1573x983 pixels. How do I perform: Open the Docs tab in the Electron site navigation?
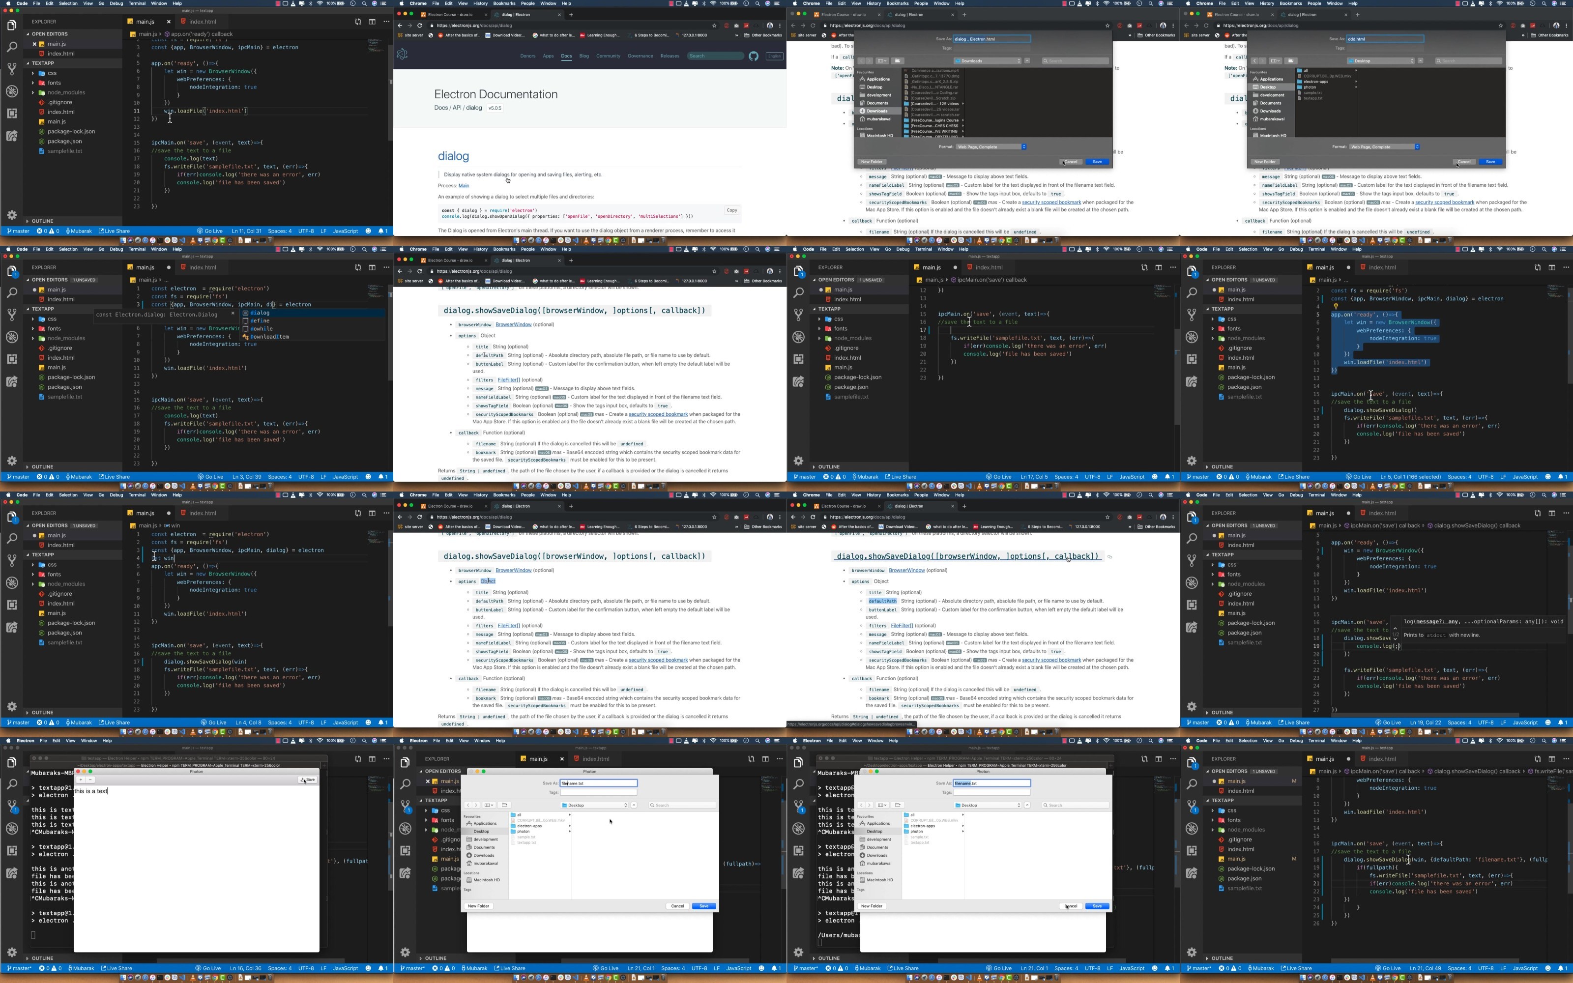[x=566, y=57]
